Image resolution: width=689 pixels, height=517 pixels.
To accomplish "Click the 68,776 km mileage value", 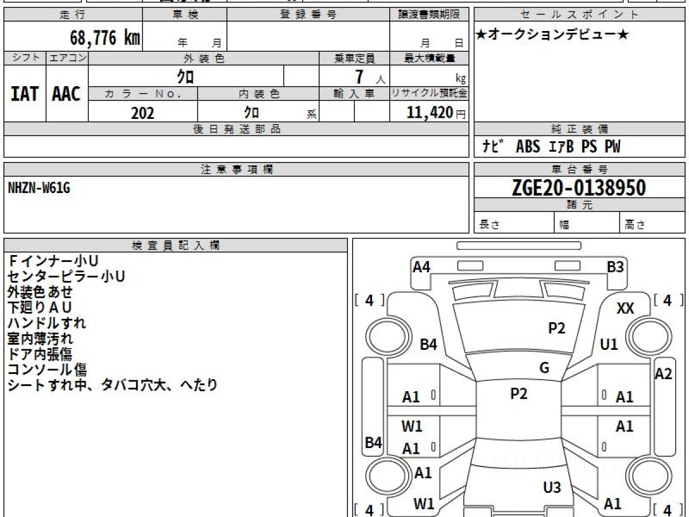I will pyautogui.click(x=104, y=38).
